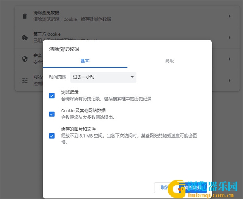
Task: Open the 时间范围 dropdown showing 过去一小时
Action: click(x=103, y=77)
